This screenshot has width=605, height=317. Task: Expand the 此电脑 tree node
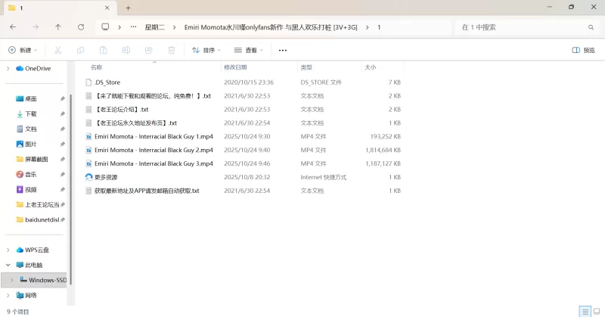click(x=9, y=265)
